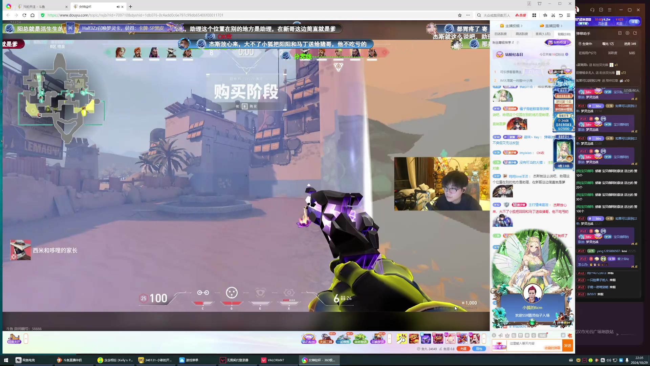This screenshot has width=650, height=366.
Task: Click the page URL in address bar
Action: point(135,15)
